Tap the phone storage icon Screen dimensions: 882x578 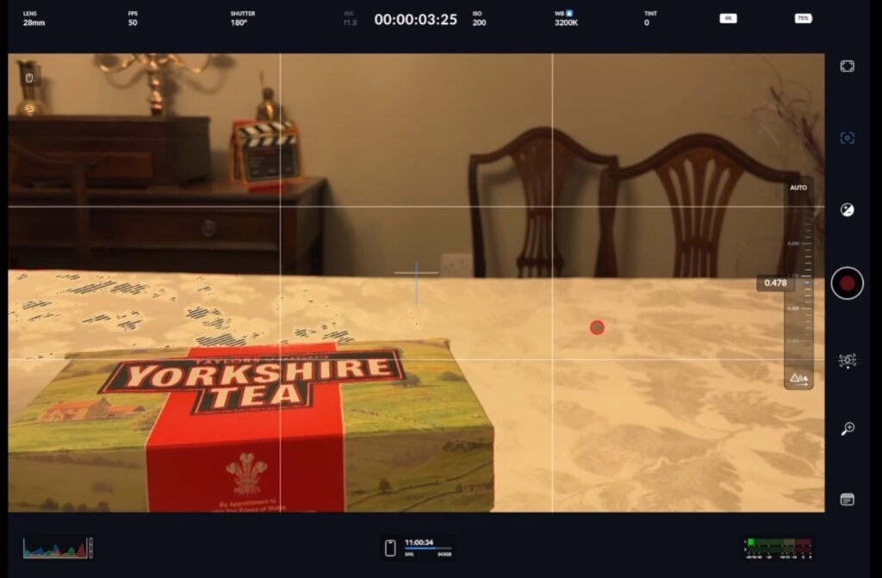(x=390, y=548)
